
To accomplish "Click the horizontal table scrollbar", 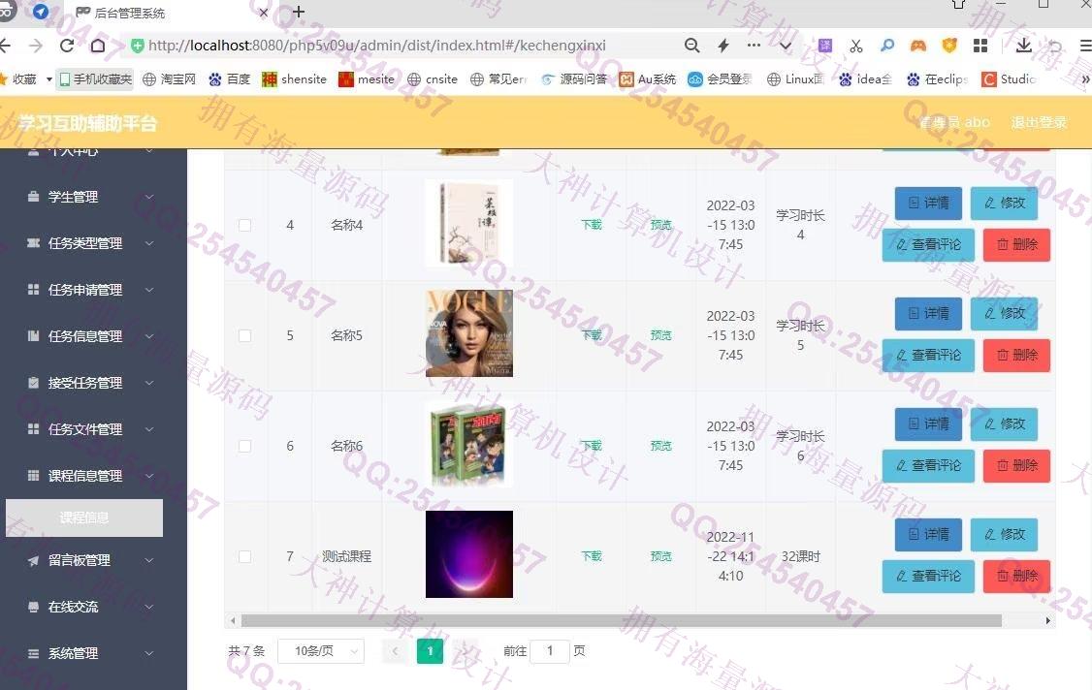I will pos(621,620).
